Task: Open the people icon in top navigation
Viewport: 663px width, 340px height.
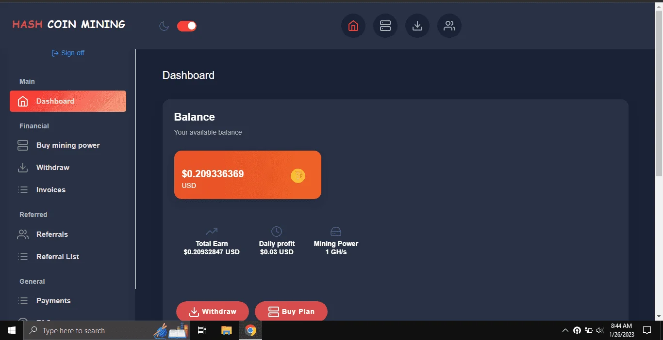Action: pyautogui.click(x=449, y=26)
